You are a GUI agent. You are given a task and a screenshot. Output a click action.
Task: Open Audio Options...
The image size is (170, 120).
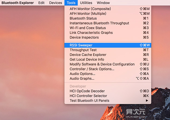tap(82, 74)
